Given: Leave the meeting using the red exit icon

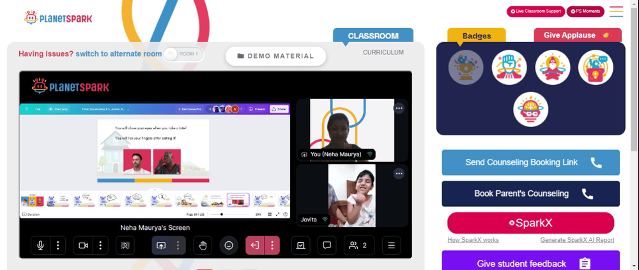Looking at the screenshot, I should pos(255,246).
